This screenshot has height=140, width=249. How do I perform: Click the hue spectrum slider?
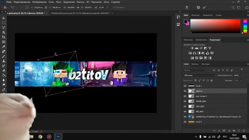coord(245,26)
